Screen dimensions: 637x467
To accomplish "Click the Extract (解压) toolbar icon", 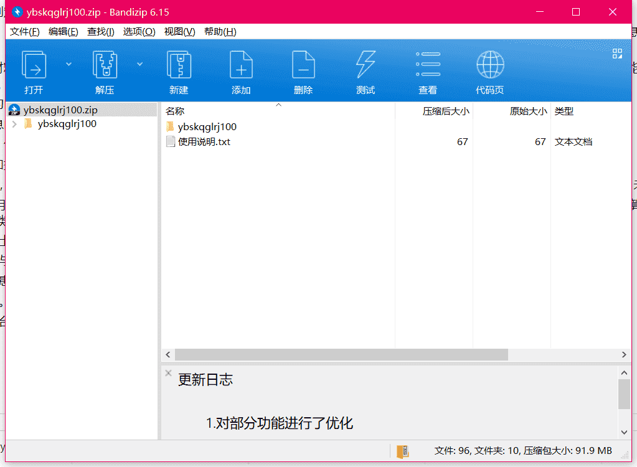I will [105, 65].
